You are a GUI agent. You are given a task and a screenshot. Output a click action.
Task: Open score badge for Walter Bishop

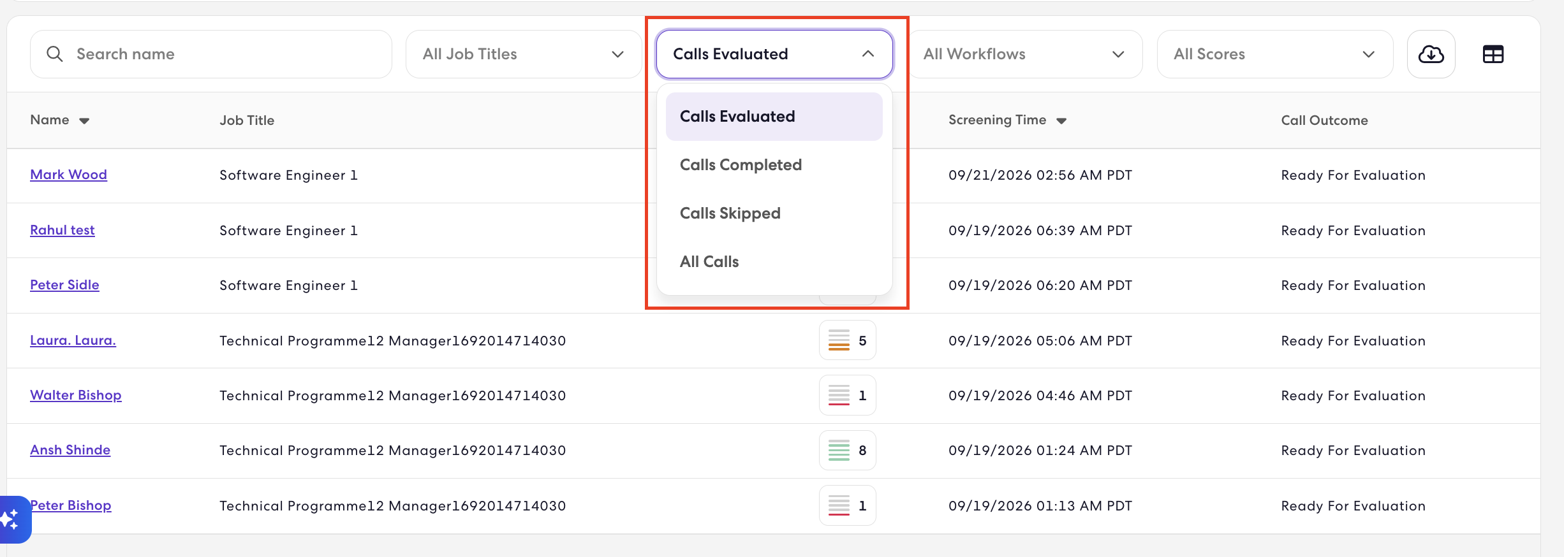pos(847,395)
